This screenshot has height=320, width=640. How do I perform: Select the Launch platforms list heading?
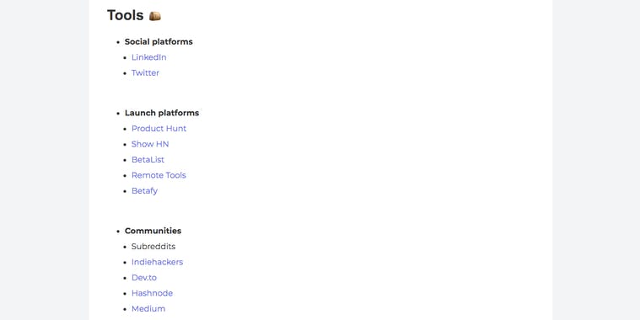pos(162,113)
